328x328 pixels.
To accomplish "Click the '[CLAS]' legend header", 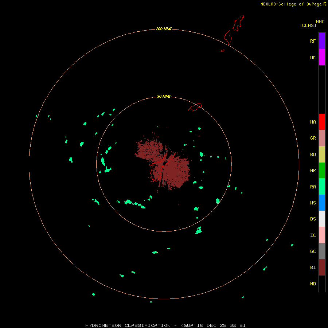I will pos(308,25).
